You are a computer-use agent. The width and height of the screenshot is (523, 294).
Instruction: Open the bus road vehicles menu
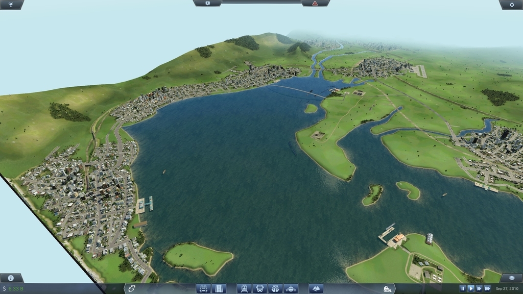pos(259,289)
